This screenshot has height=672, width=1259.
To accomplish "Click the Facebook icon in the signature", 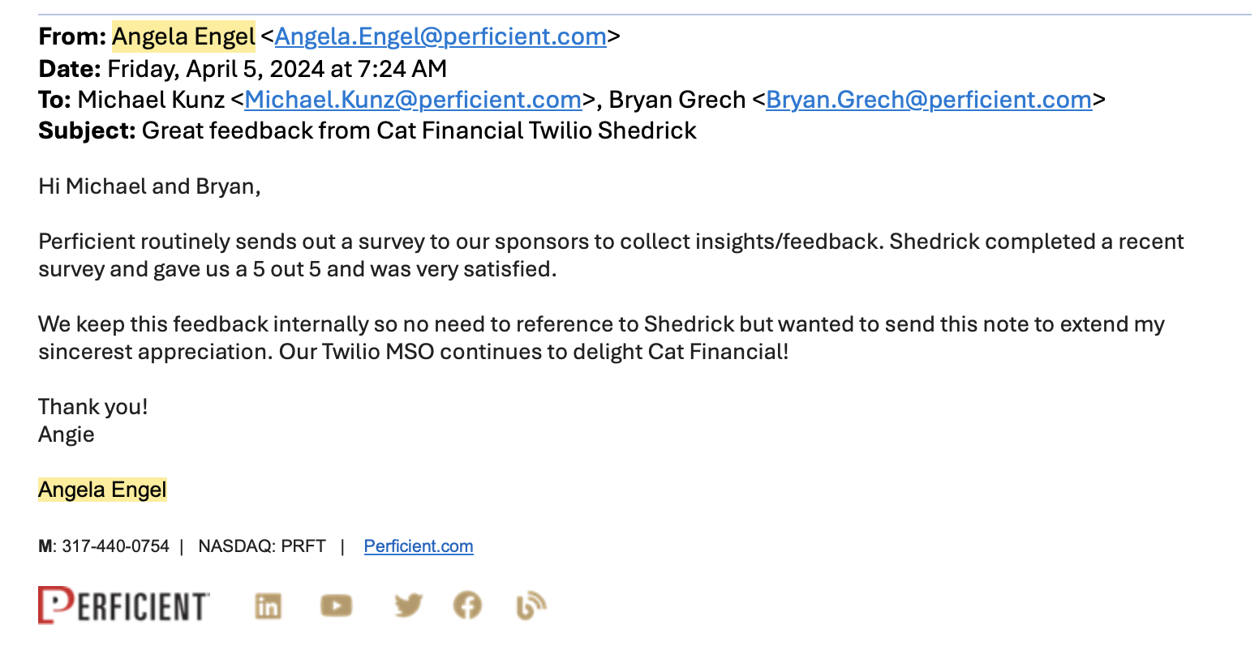I will click(x=467, y=605).
